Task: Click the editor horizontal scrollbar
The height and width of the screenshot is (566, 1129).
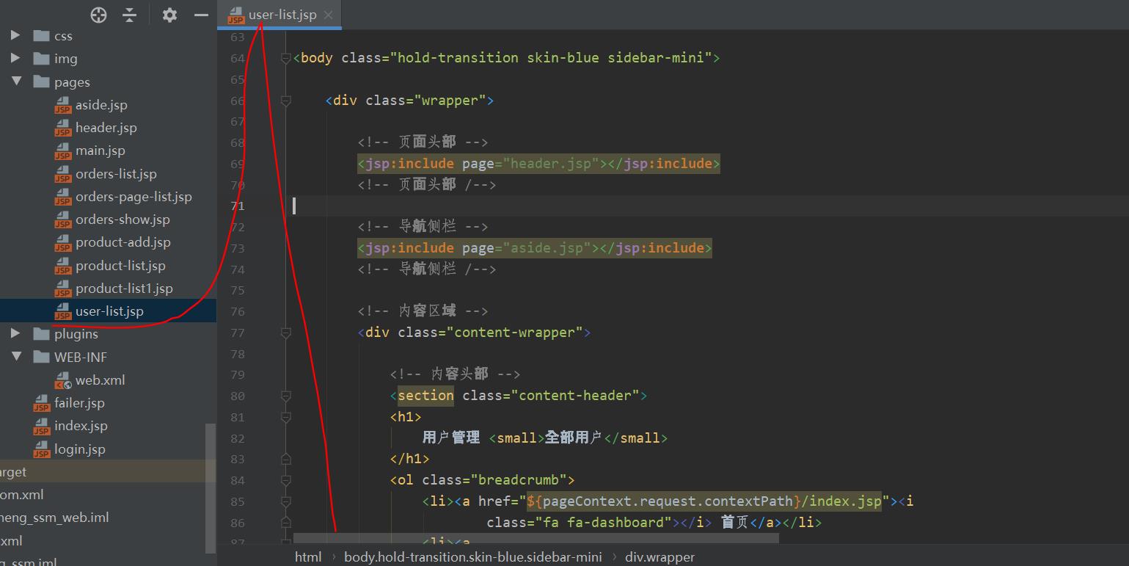Action: point(536,538)
